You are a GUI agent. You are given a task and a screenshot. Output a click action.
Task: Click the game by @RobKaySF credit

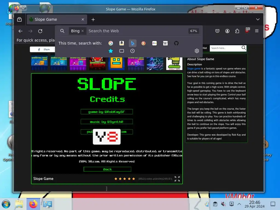107,112
